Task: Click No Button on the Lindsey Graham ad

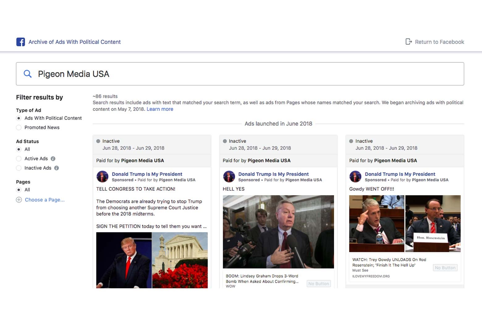Action: 319,284
